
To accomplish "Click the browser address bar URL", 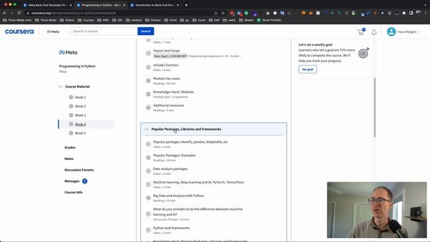I will click(x=73, y=13).
